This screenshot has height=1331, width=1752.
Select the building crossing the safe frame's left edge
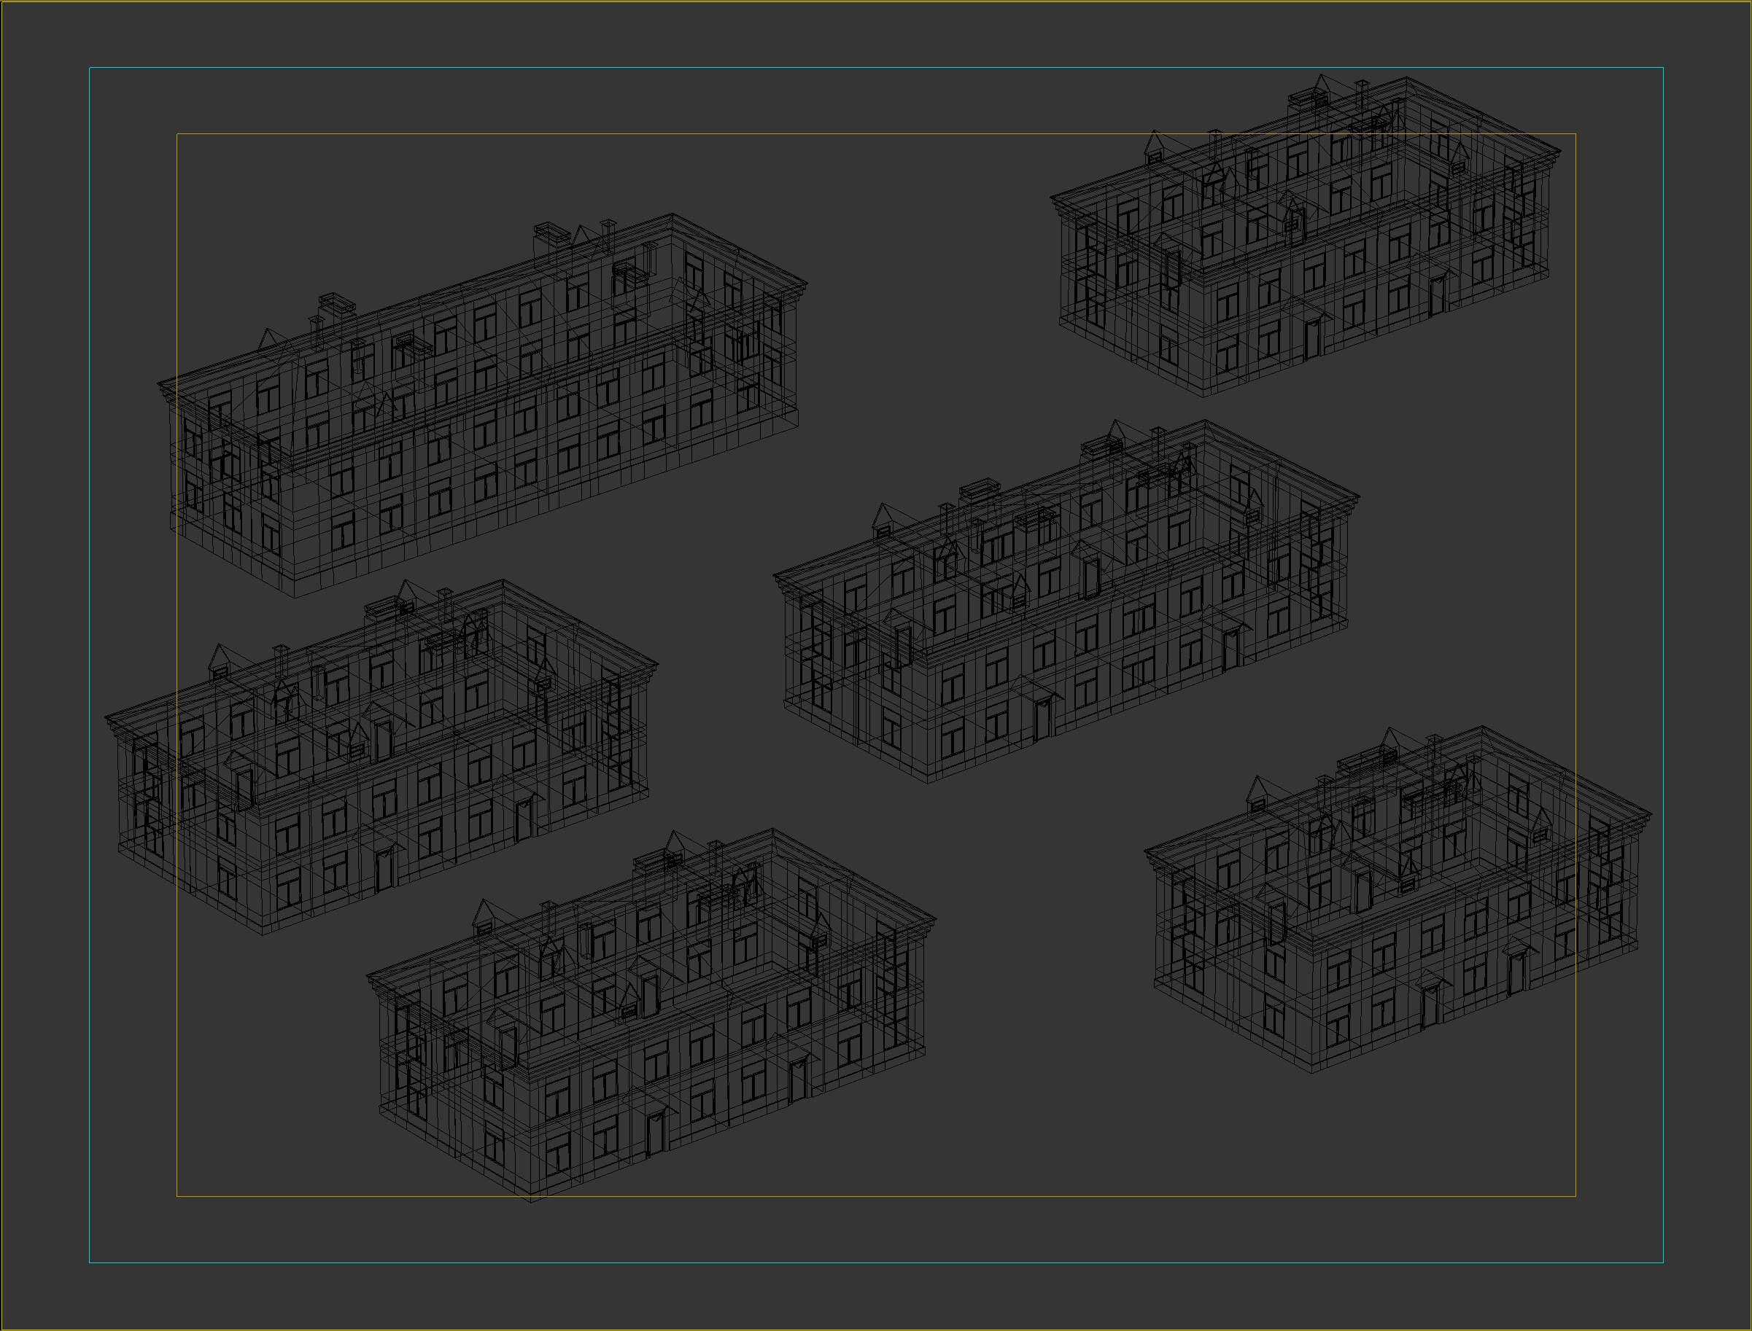381,757
